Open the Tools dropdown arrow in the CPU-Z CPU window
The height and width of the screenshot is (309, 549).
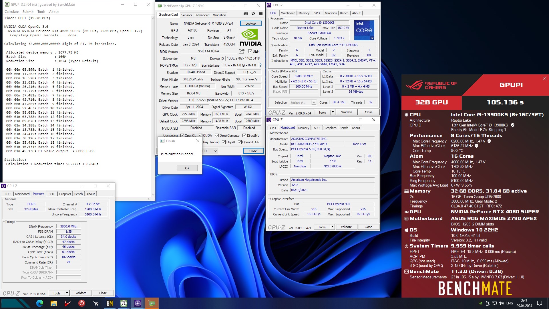333,112
